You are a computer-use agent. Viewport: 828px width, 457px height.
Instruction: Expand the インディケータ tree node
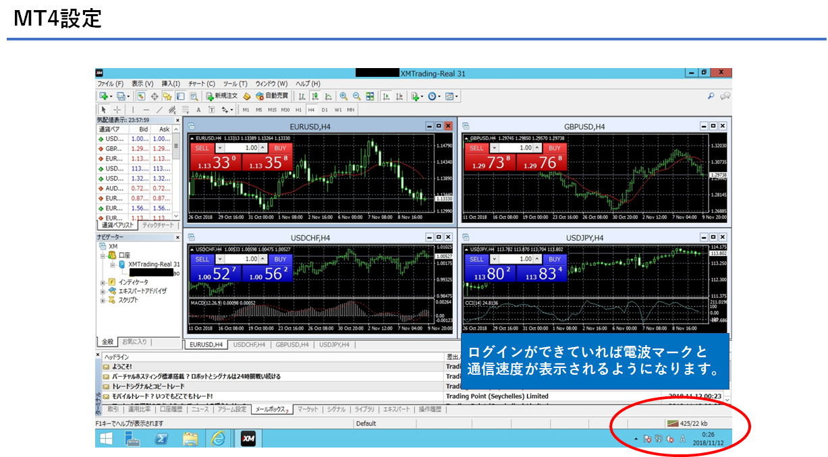click(x=103, y=282)
